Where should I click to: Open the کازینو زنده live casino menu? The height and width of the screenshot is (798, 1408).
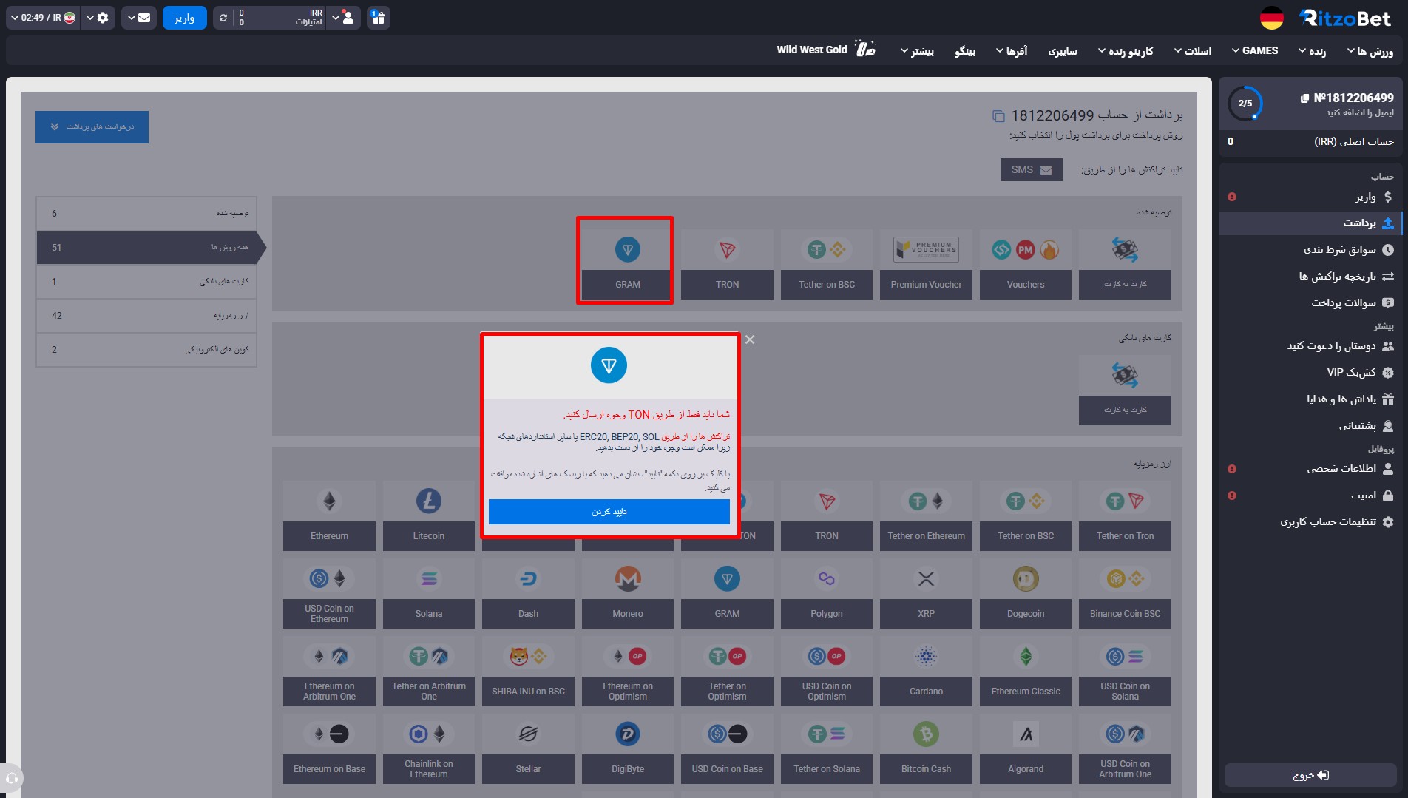tap(1126, 51)
